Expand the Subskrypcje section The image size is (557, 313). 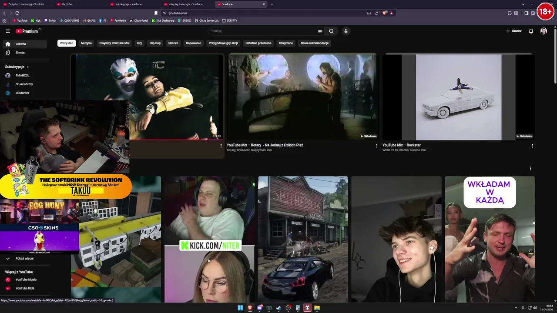click(x=17, y=67)
